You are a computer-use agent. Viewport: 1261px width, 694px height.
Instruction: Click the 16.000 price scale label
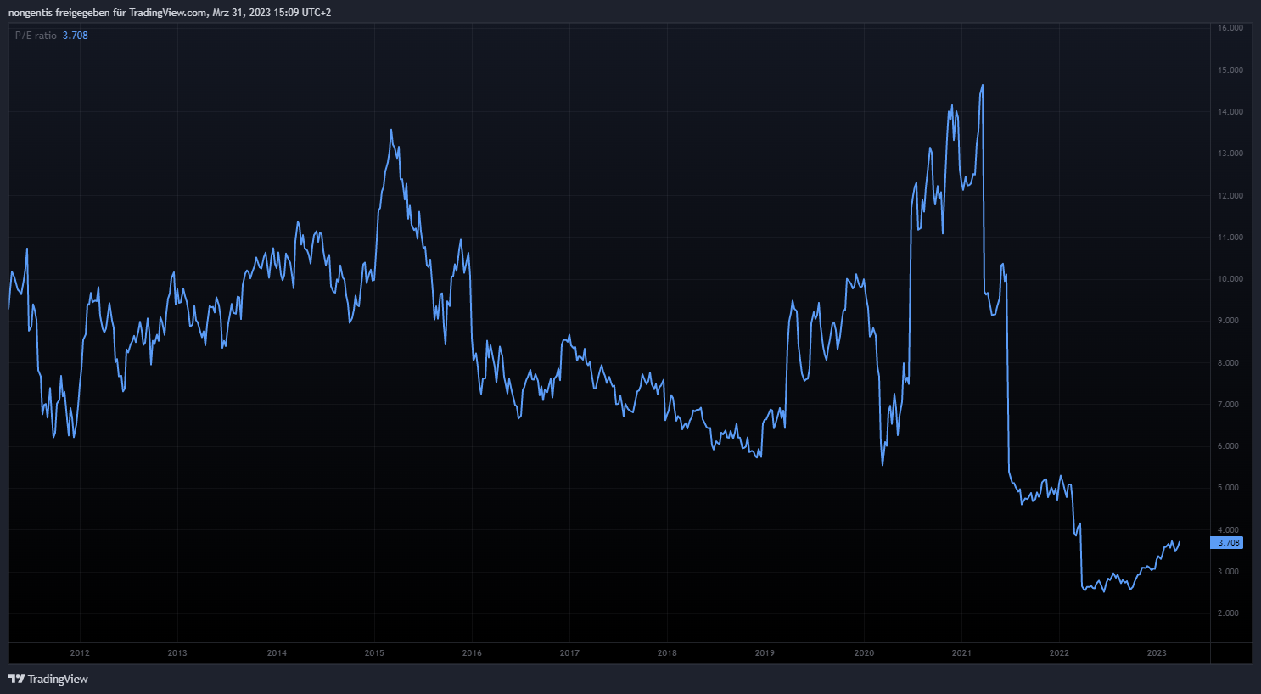(1230, 28)
